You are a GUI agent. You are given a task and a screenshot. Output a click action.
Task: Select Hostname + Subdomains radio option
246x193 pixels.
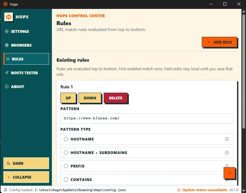pos(66,152)
